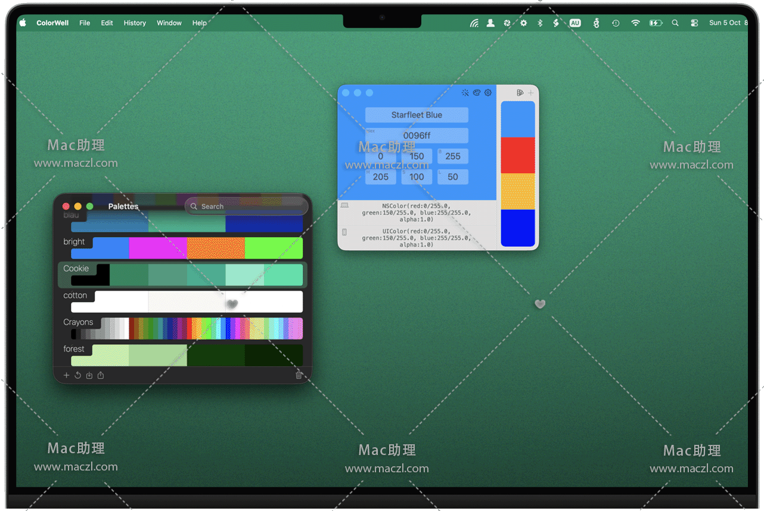
Task: Click the Hex field showing 0096ff
Action: tap(417, 136)
